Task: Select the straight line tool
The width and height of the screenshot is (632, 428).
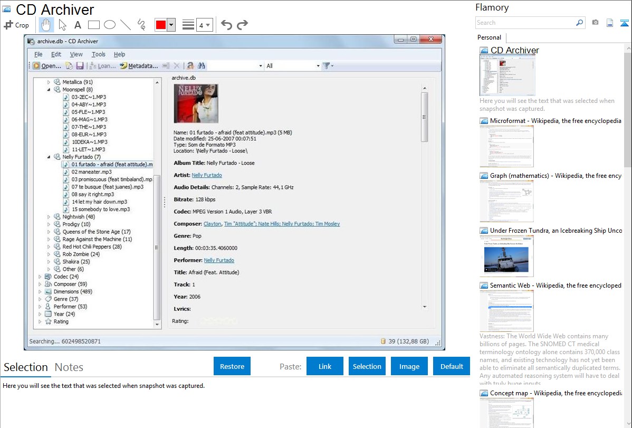Action: point(126,25)
